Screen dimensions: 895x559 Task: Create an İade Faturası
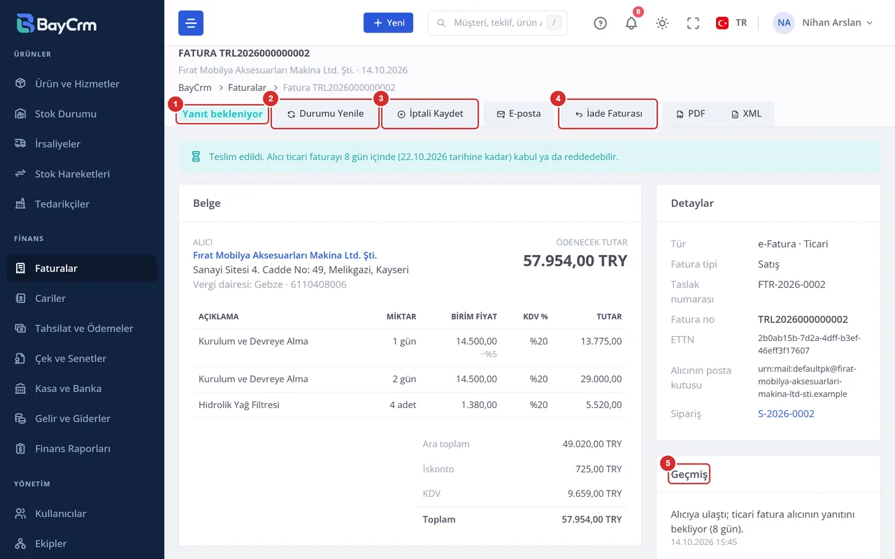pyautogui.click(x=608, y=114)
